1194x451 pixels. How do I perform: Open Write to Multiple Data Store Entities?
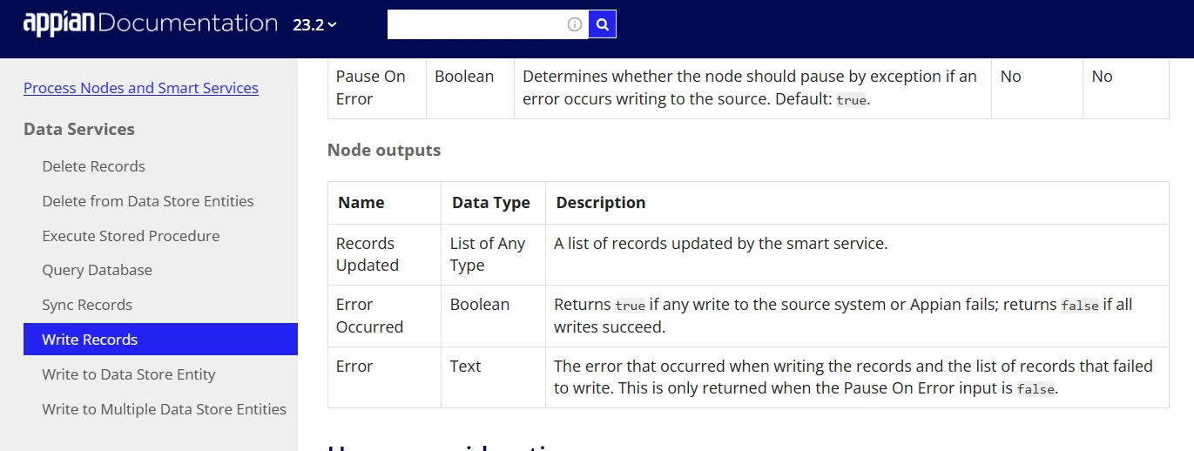[x=165, y=409]
